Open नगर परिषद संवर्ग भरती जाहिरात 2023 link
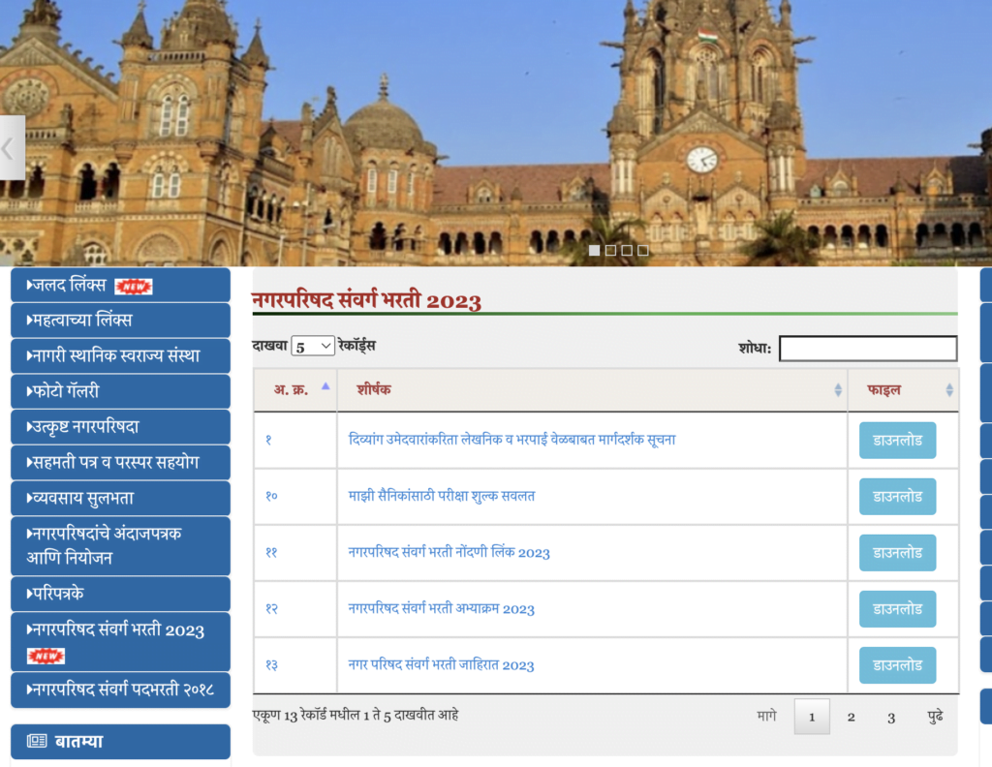 tap(441, 665)
